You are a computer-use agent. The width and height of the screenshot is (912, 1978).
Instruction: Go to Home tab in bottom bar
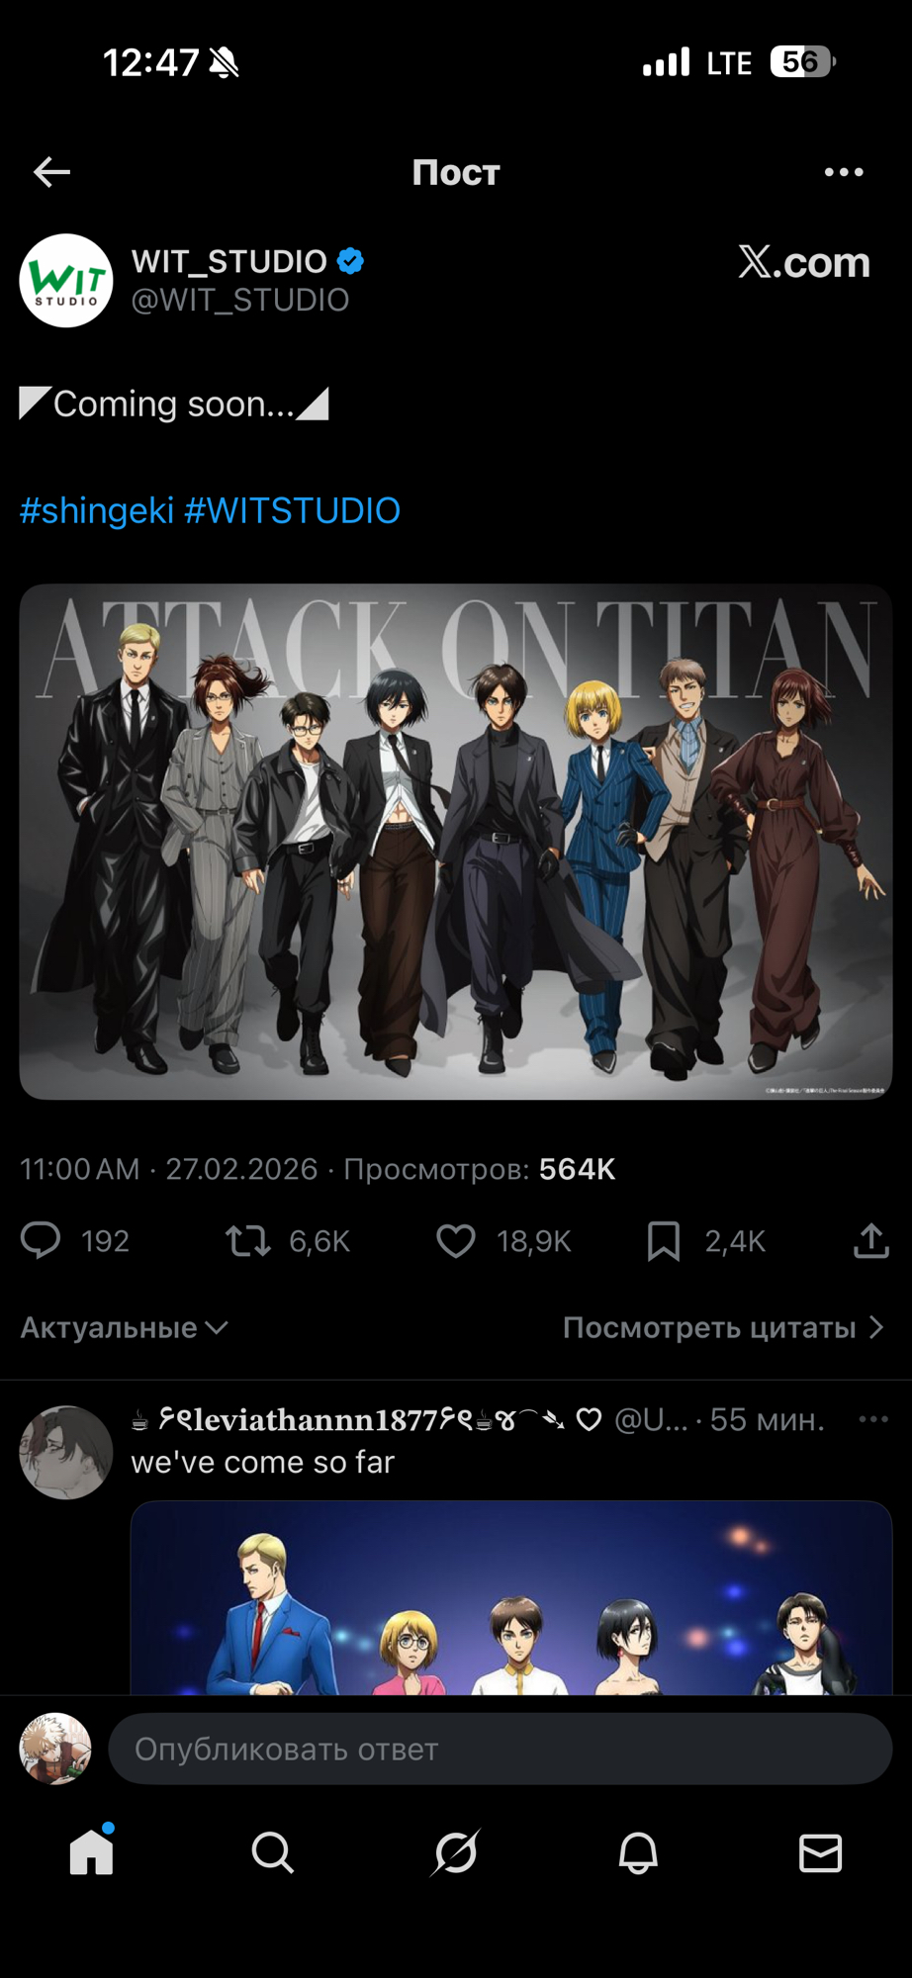tap(91, 1849)
